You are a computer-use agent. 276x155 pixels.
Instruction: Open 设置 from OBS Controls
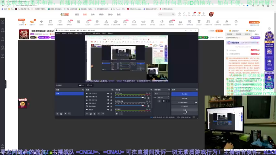click(185, 110)
